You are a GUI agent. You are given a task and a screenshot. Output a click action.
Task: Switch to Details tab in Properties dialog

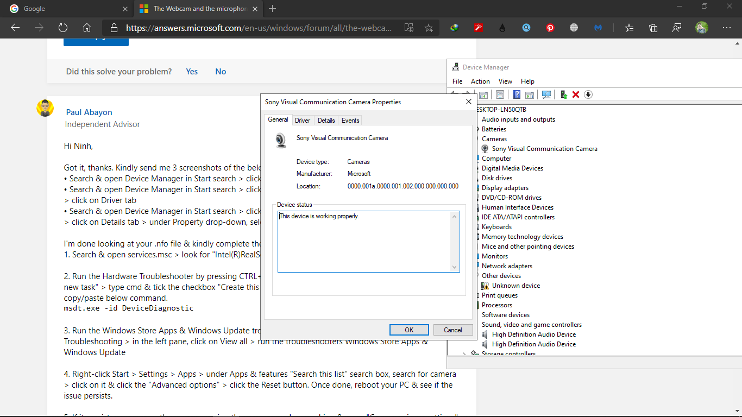click(x=326, y=121)
